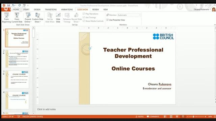Click Slide 1 of 40 indicator
Viewport: 216px width, 121px height.
point(8,117)
